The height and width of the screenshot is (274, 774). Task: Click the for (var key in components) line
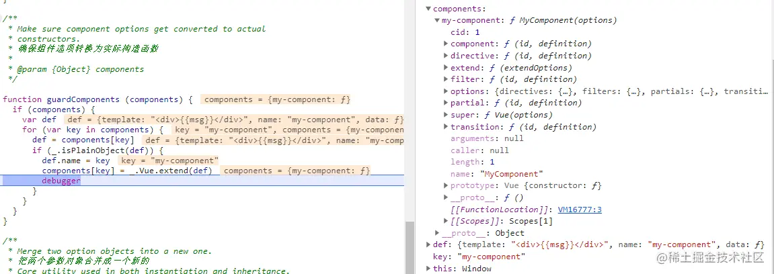[x=93, y=130]
